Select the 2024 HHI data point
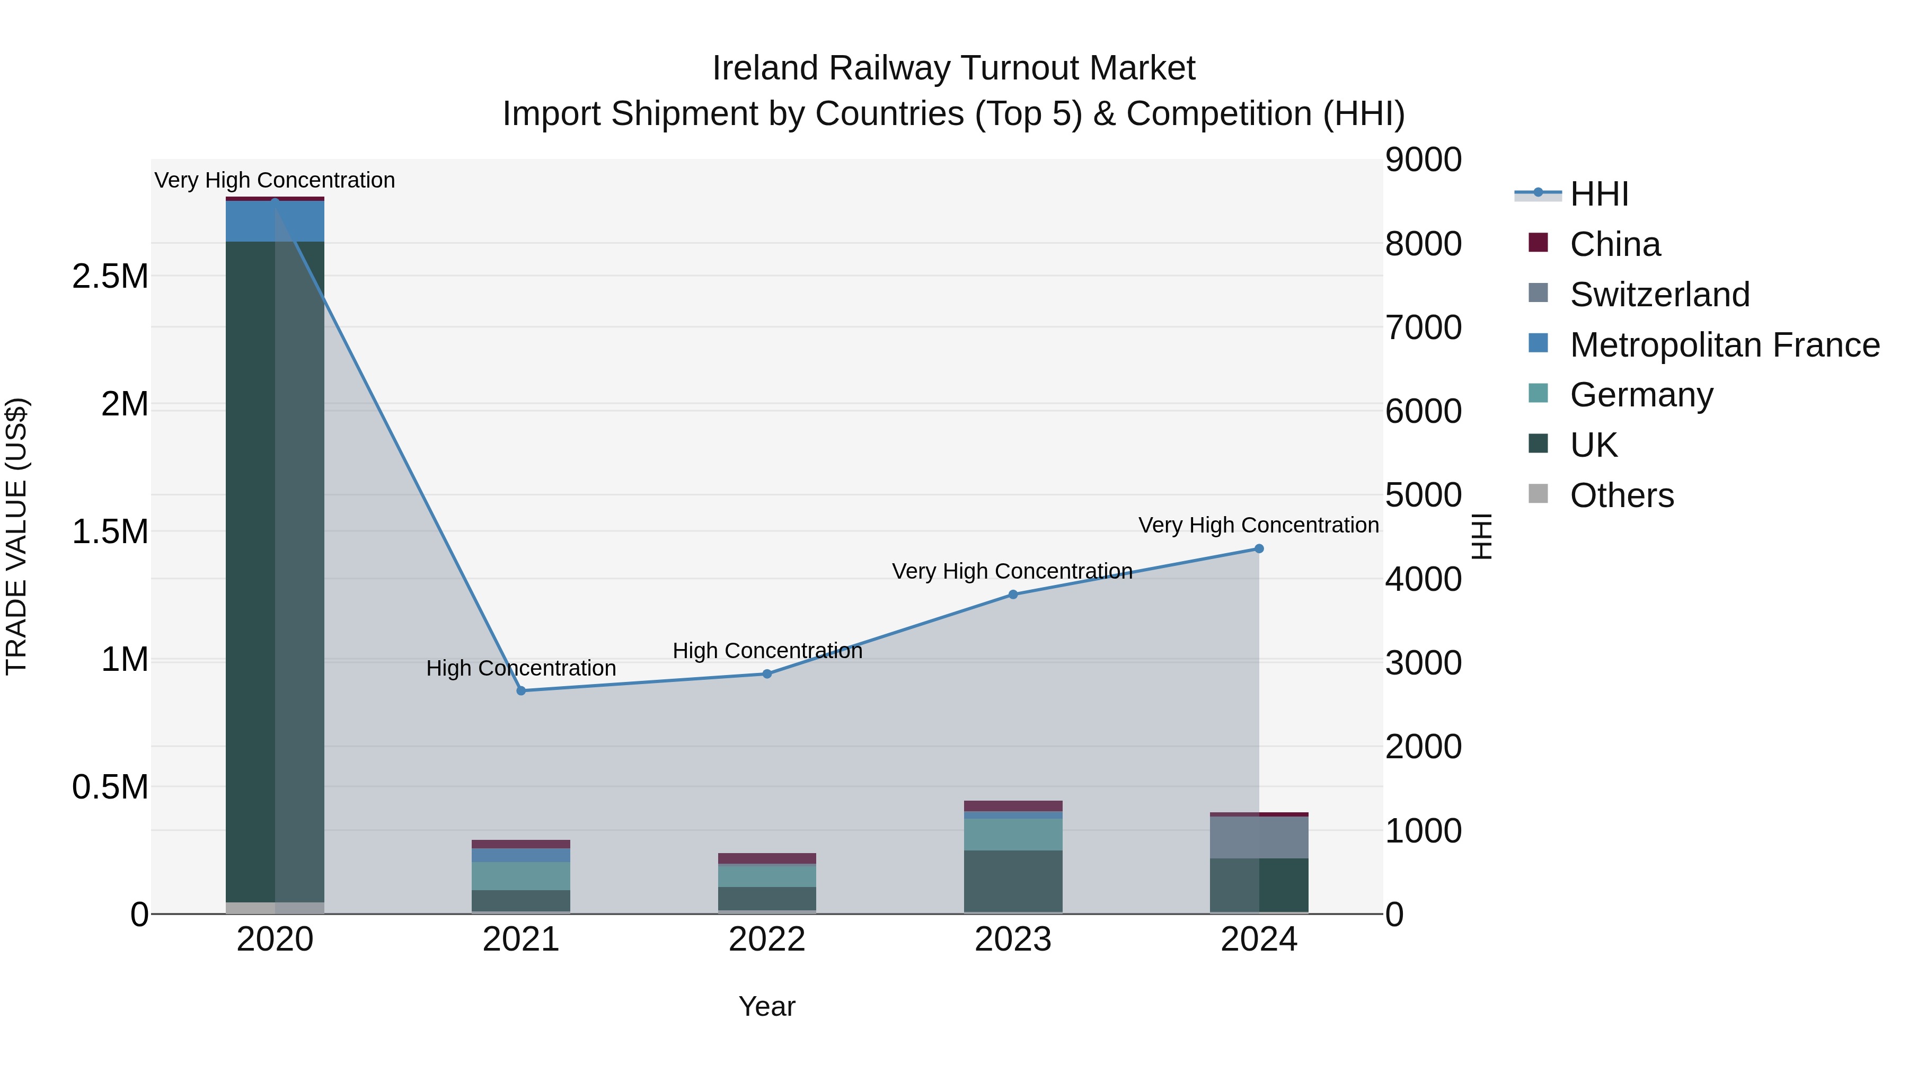 tap(1259, 549)
